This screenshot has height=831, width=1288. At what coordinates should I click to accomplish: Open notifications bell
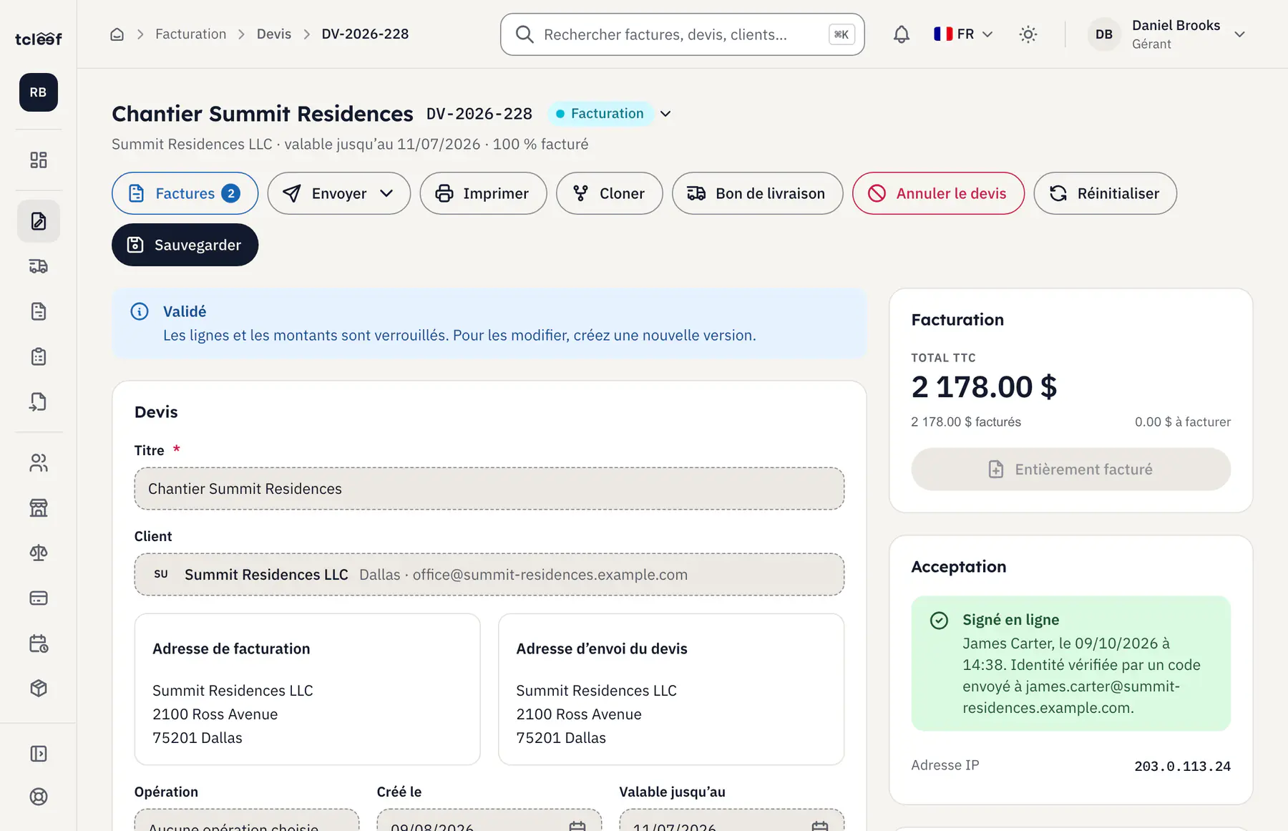[x=902, y=34]
